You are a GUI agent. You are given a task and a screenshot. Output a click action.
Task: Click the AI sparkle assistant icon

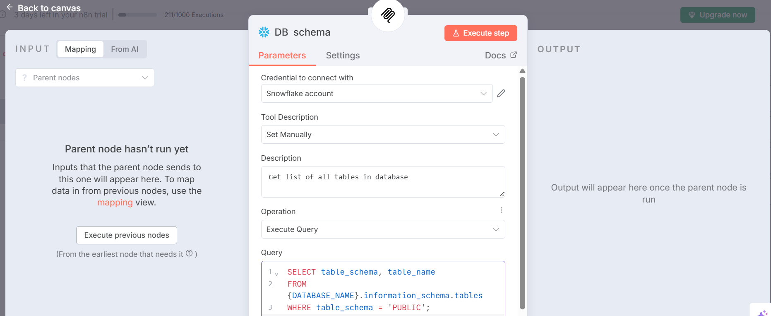(x=762, y=313)
